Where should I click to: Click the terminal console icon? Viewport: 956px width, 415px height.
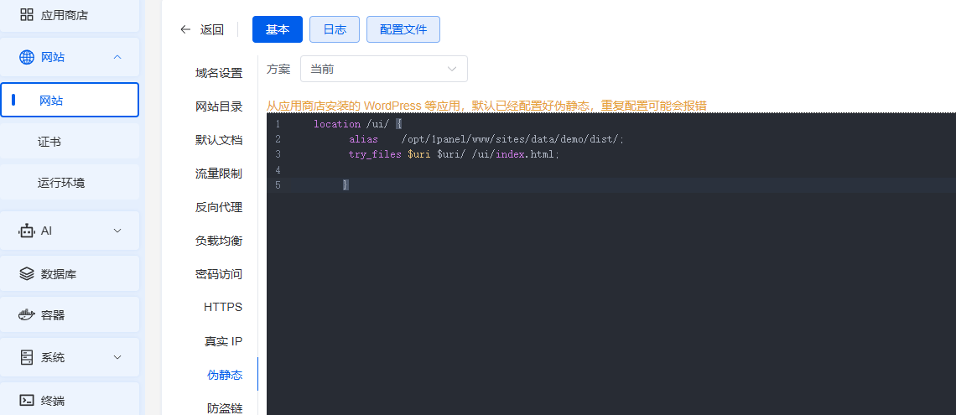[x=27, y=401]
